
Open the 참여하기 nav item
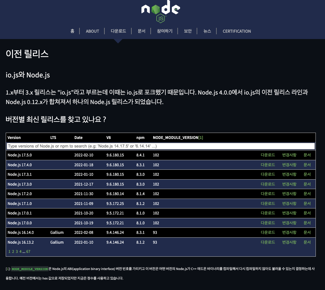[x=165, y=31]
